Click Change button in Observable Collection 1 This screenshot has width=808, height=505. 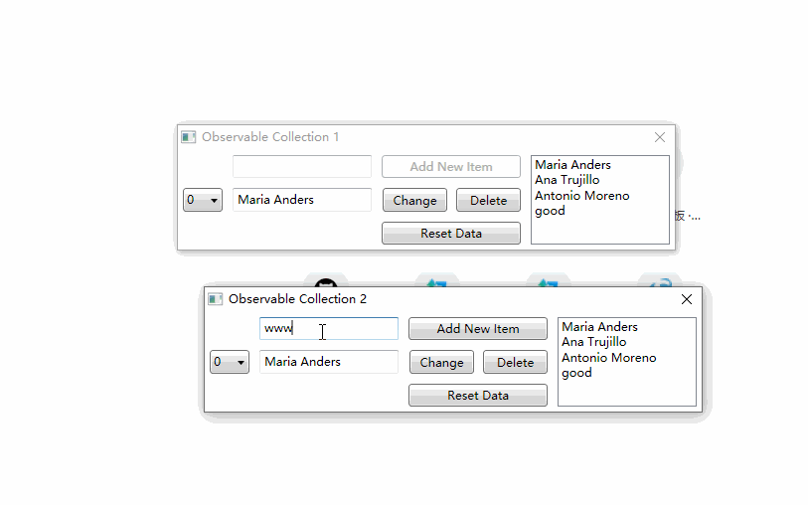414,201
